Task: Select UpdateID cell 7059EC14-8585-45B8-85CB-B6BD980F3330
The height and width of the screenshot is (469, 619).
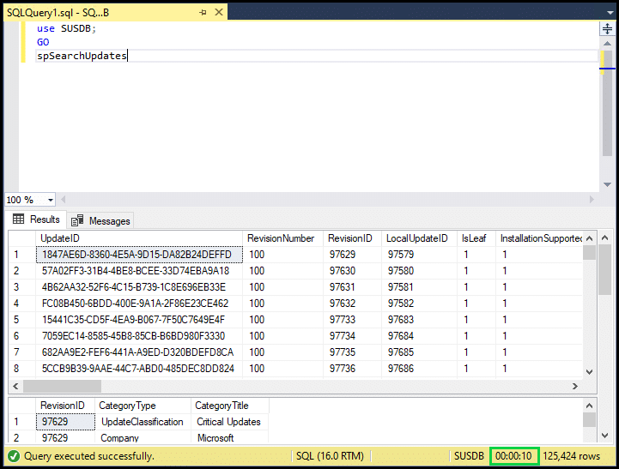Action: point(139,336)
